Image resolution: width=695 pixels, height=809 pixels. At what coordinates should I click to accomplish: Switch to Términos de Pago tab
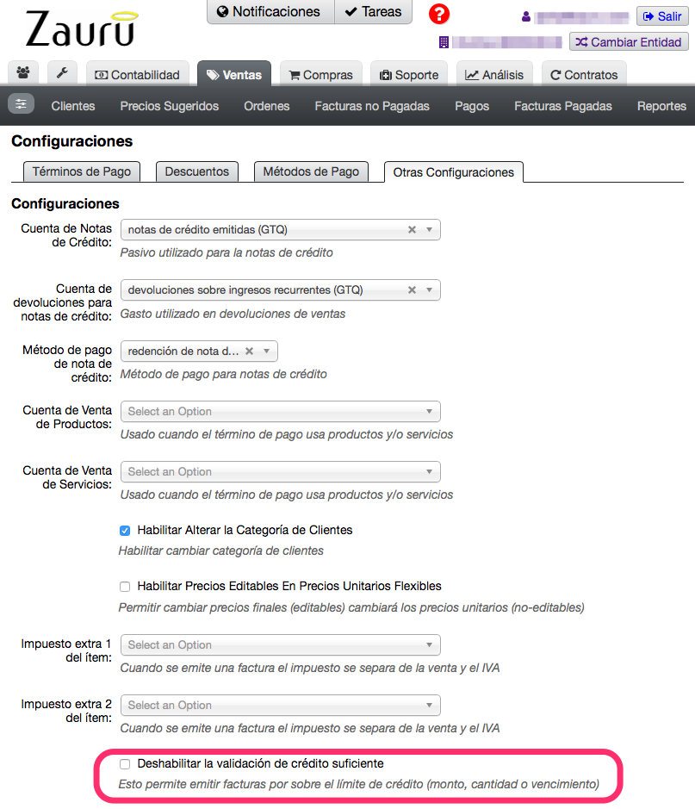[82, 171]
